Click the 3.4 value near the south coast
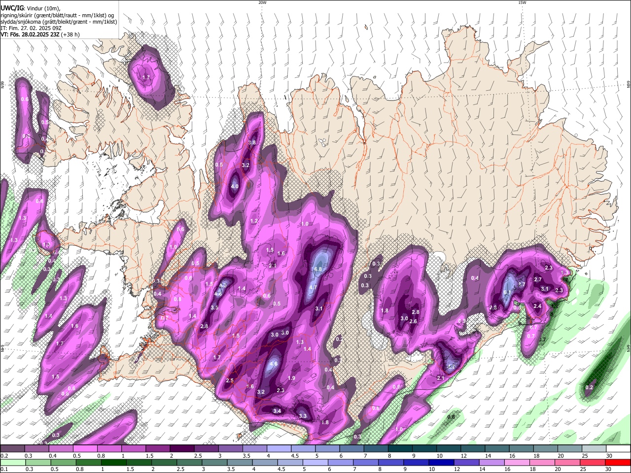 (x=277, y=411)
